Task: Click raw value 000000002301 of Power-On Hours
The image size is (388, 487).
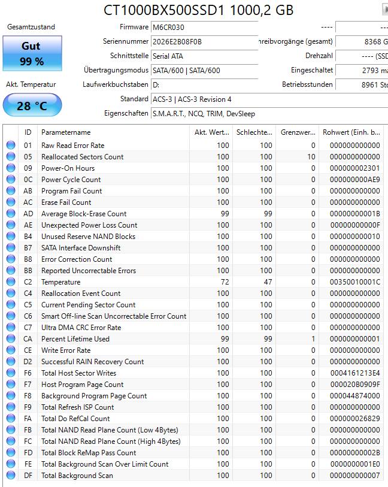Action: pyautogui.click(x=355, y=168)
